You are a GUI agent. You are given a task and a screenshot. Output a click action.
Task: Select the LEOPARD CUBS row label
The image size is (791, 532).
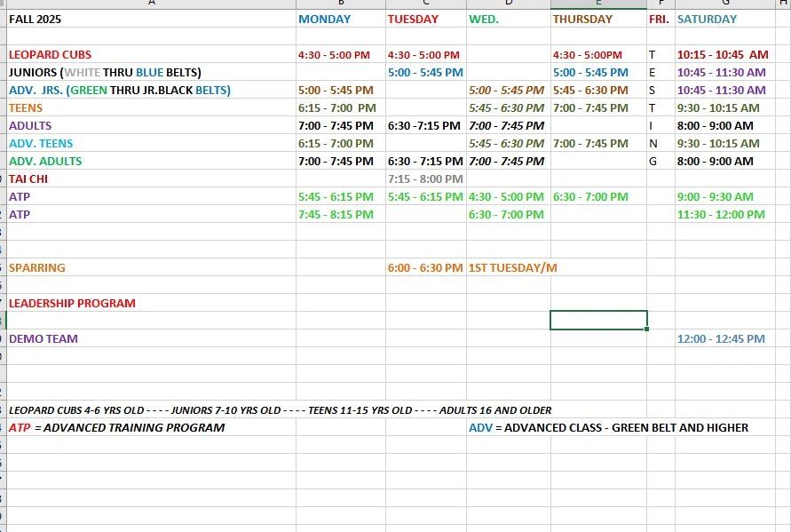(x=51, y=54)
